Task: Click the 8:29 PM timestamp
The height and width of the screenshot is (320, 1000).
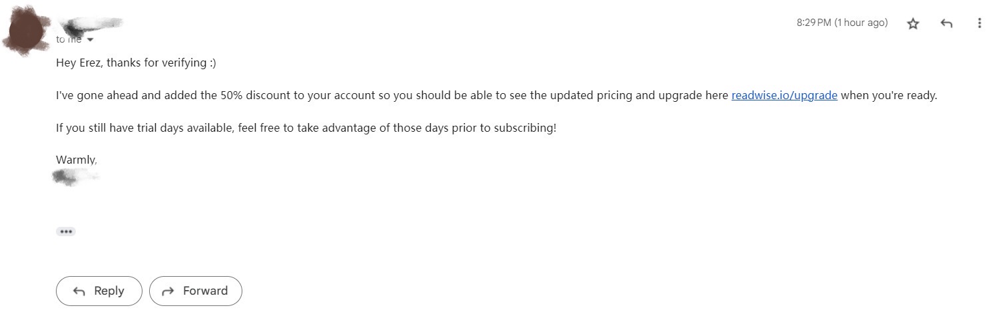Action: (x=814, y=23)
